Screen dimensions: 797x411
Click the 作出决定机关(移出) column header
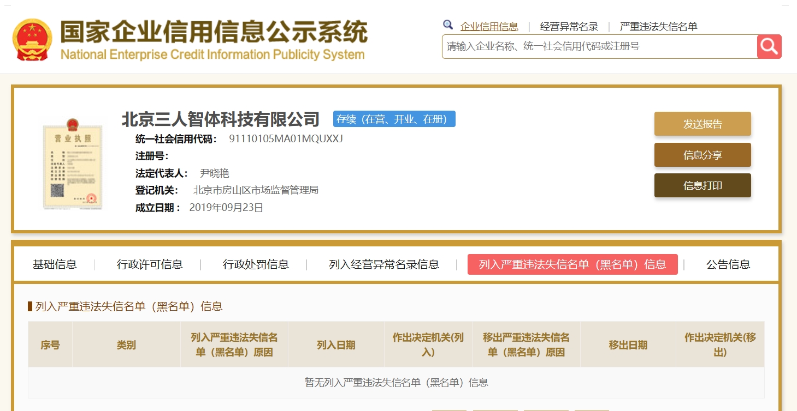click(720, 344)
